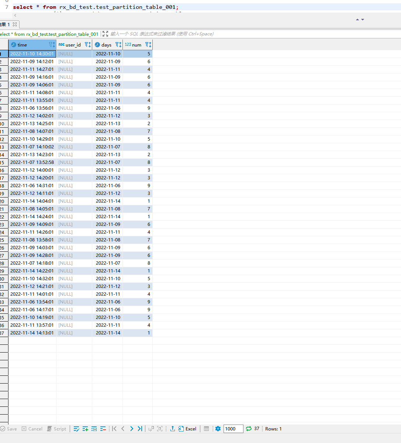This screenshot has height=443, width=401.
Task: Go to the next row arrow
Action: [131, 429]
